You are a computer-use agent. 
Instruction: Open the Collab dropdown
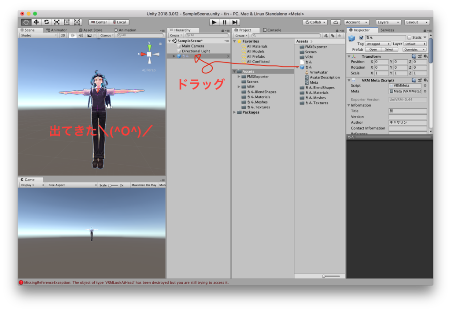(315, 22)
